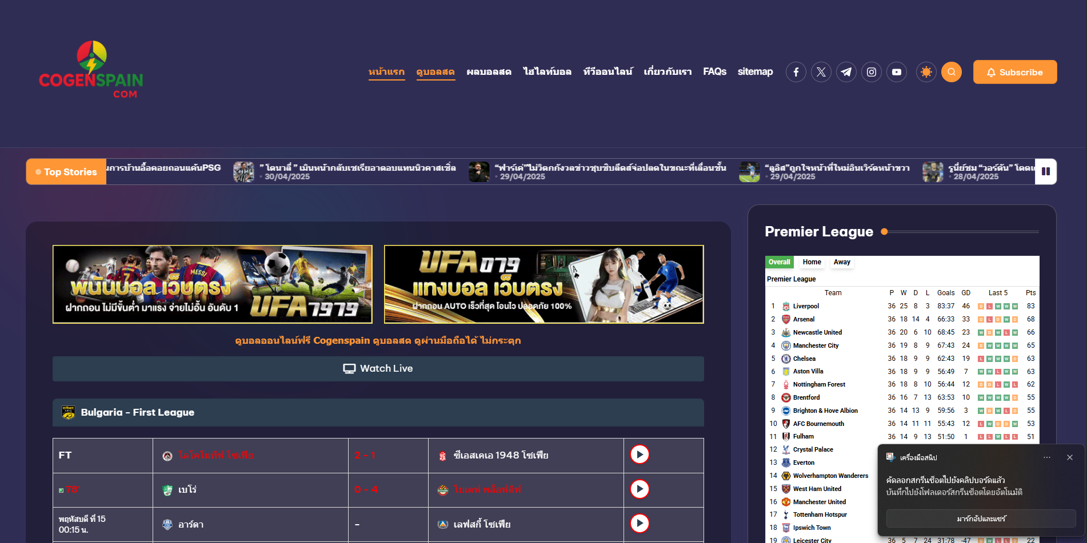The image size is (1087, 543).
Task: Click team name อาร์ดา
Action: click(x=191, y=524)
